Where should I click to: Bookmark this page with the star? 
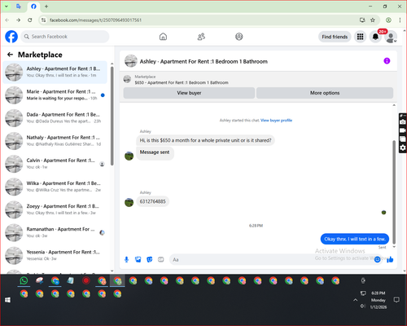coord(373,20)
